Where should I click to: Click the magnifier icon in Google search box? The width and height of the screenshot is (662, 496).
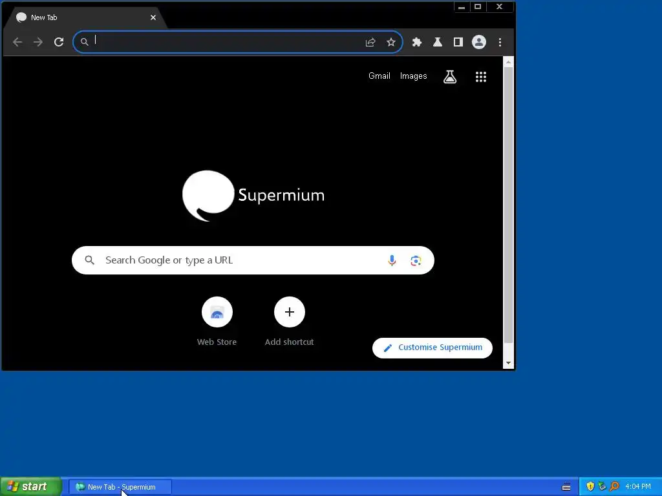coord(89,260)
